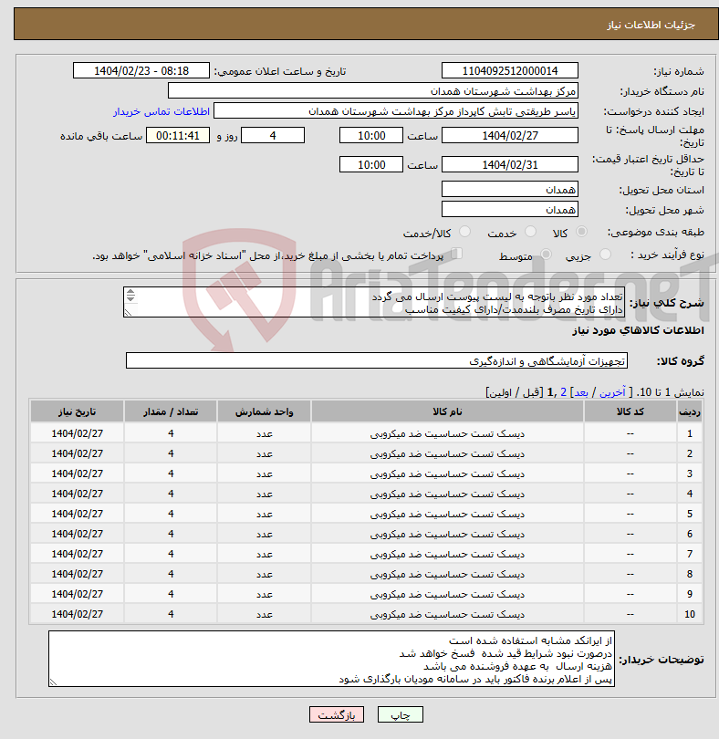Click the scroll stepper in description box
This screenshot has width=719, height=739.
130,296
